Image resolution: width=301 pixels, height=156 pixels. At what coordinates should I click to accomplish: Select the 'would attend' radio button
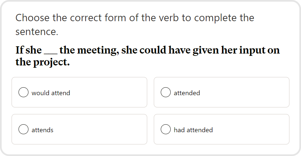click(x=23, y=93)
